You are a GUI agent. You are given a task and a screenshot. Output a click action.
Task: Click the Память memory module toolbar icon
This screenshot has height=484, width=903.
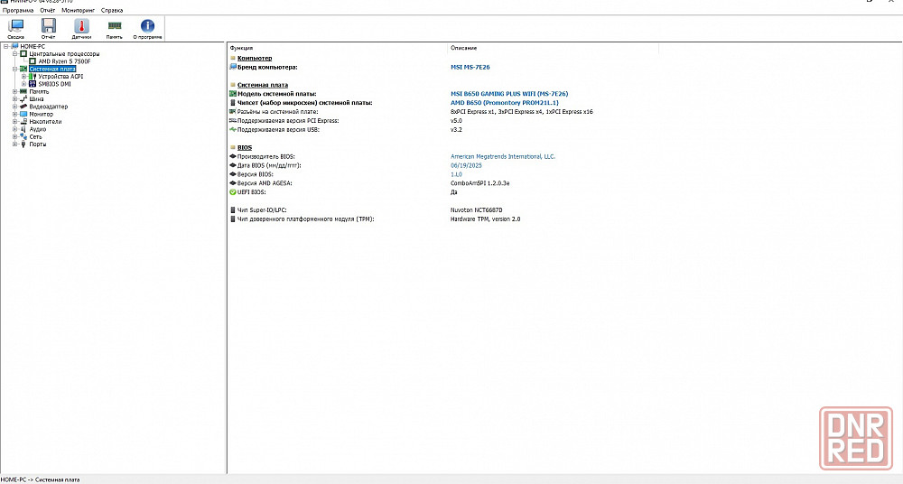[x=115, y=25]
